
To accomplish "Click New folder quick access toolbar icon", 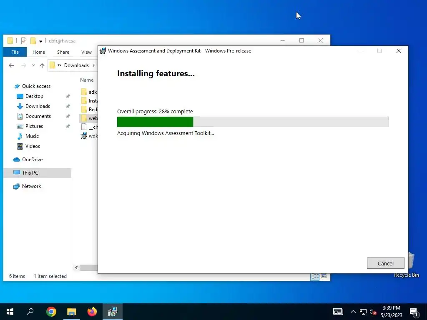I will click(x=33, y=41).
